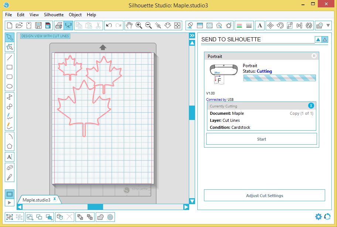Viewport: 337px width, 227px height.
Task: Select the Draw a Polygon tool
Action: pyautogui.click(x=10, y=97)
